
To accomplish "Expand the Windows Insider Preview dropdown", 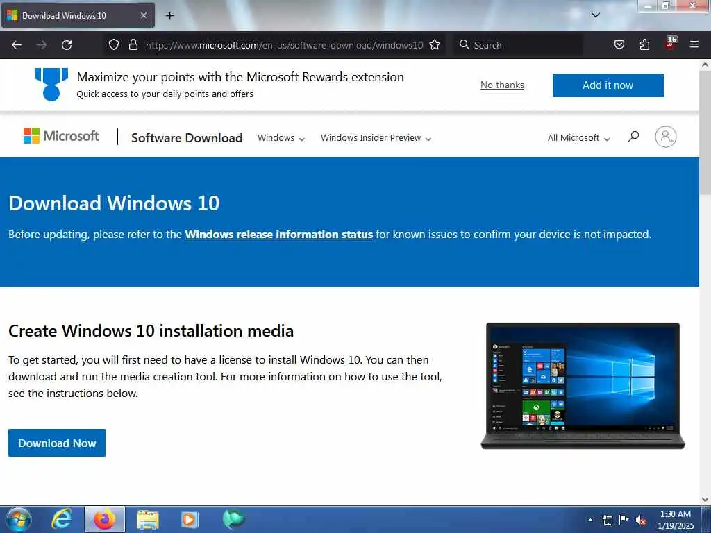I will tap(376, 138).
